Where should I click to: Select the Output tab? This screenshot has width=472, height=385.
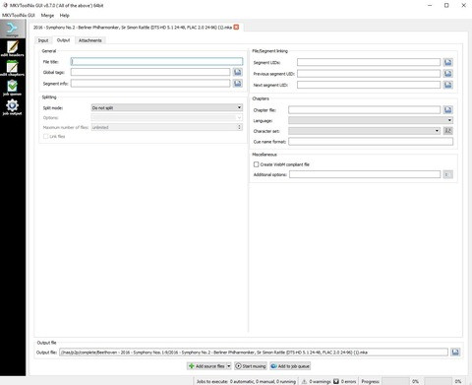click(x=63, y=40)
